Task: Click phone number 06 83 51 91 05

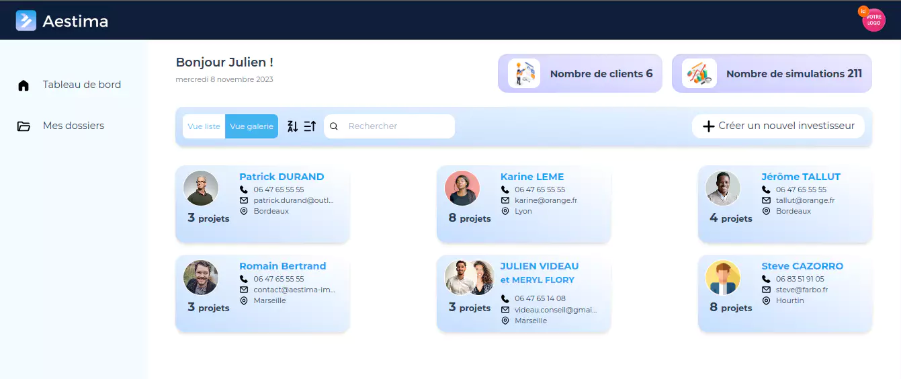Action: coord(800,279)
